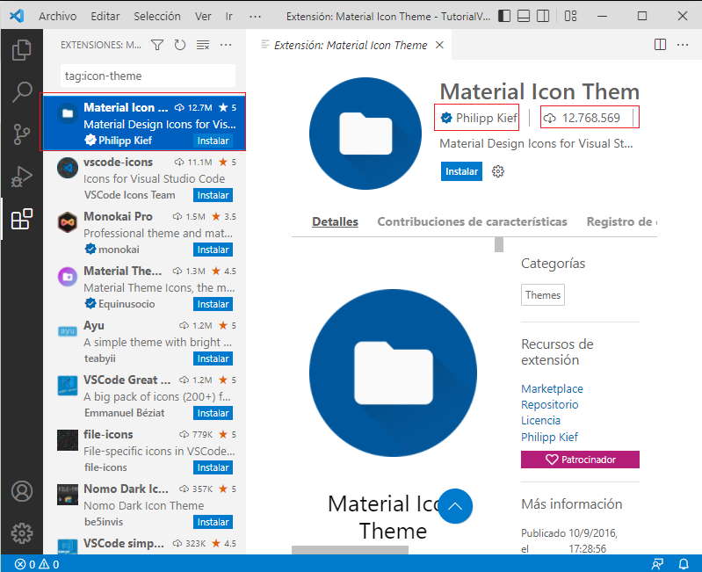Open the Source Control view
This screenshot has width=702, height=572.
tap(21, 134)
